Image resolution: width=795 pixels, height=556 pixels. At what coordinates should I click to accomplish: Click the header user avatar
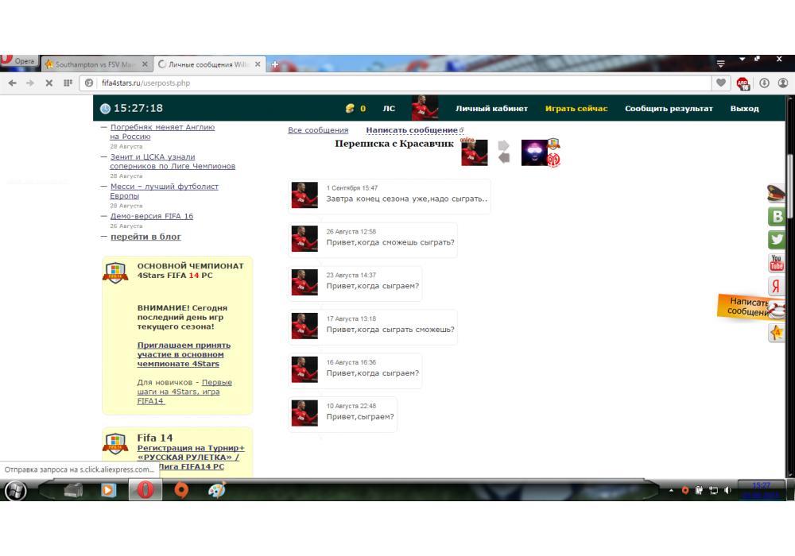click(425, 107)
